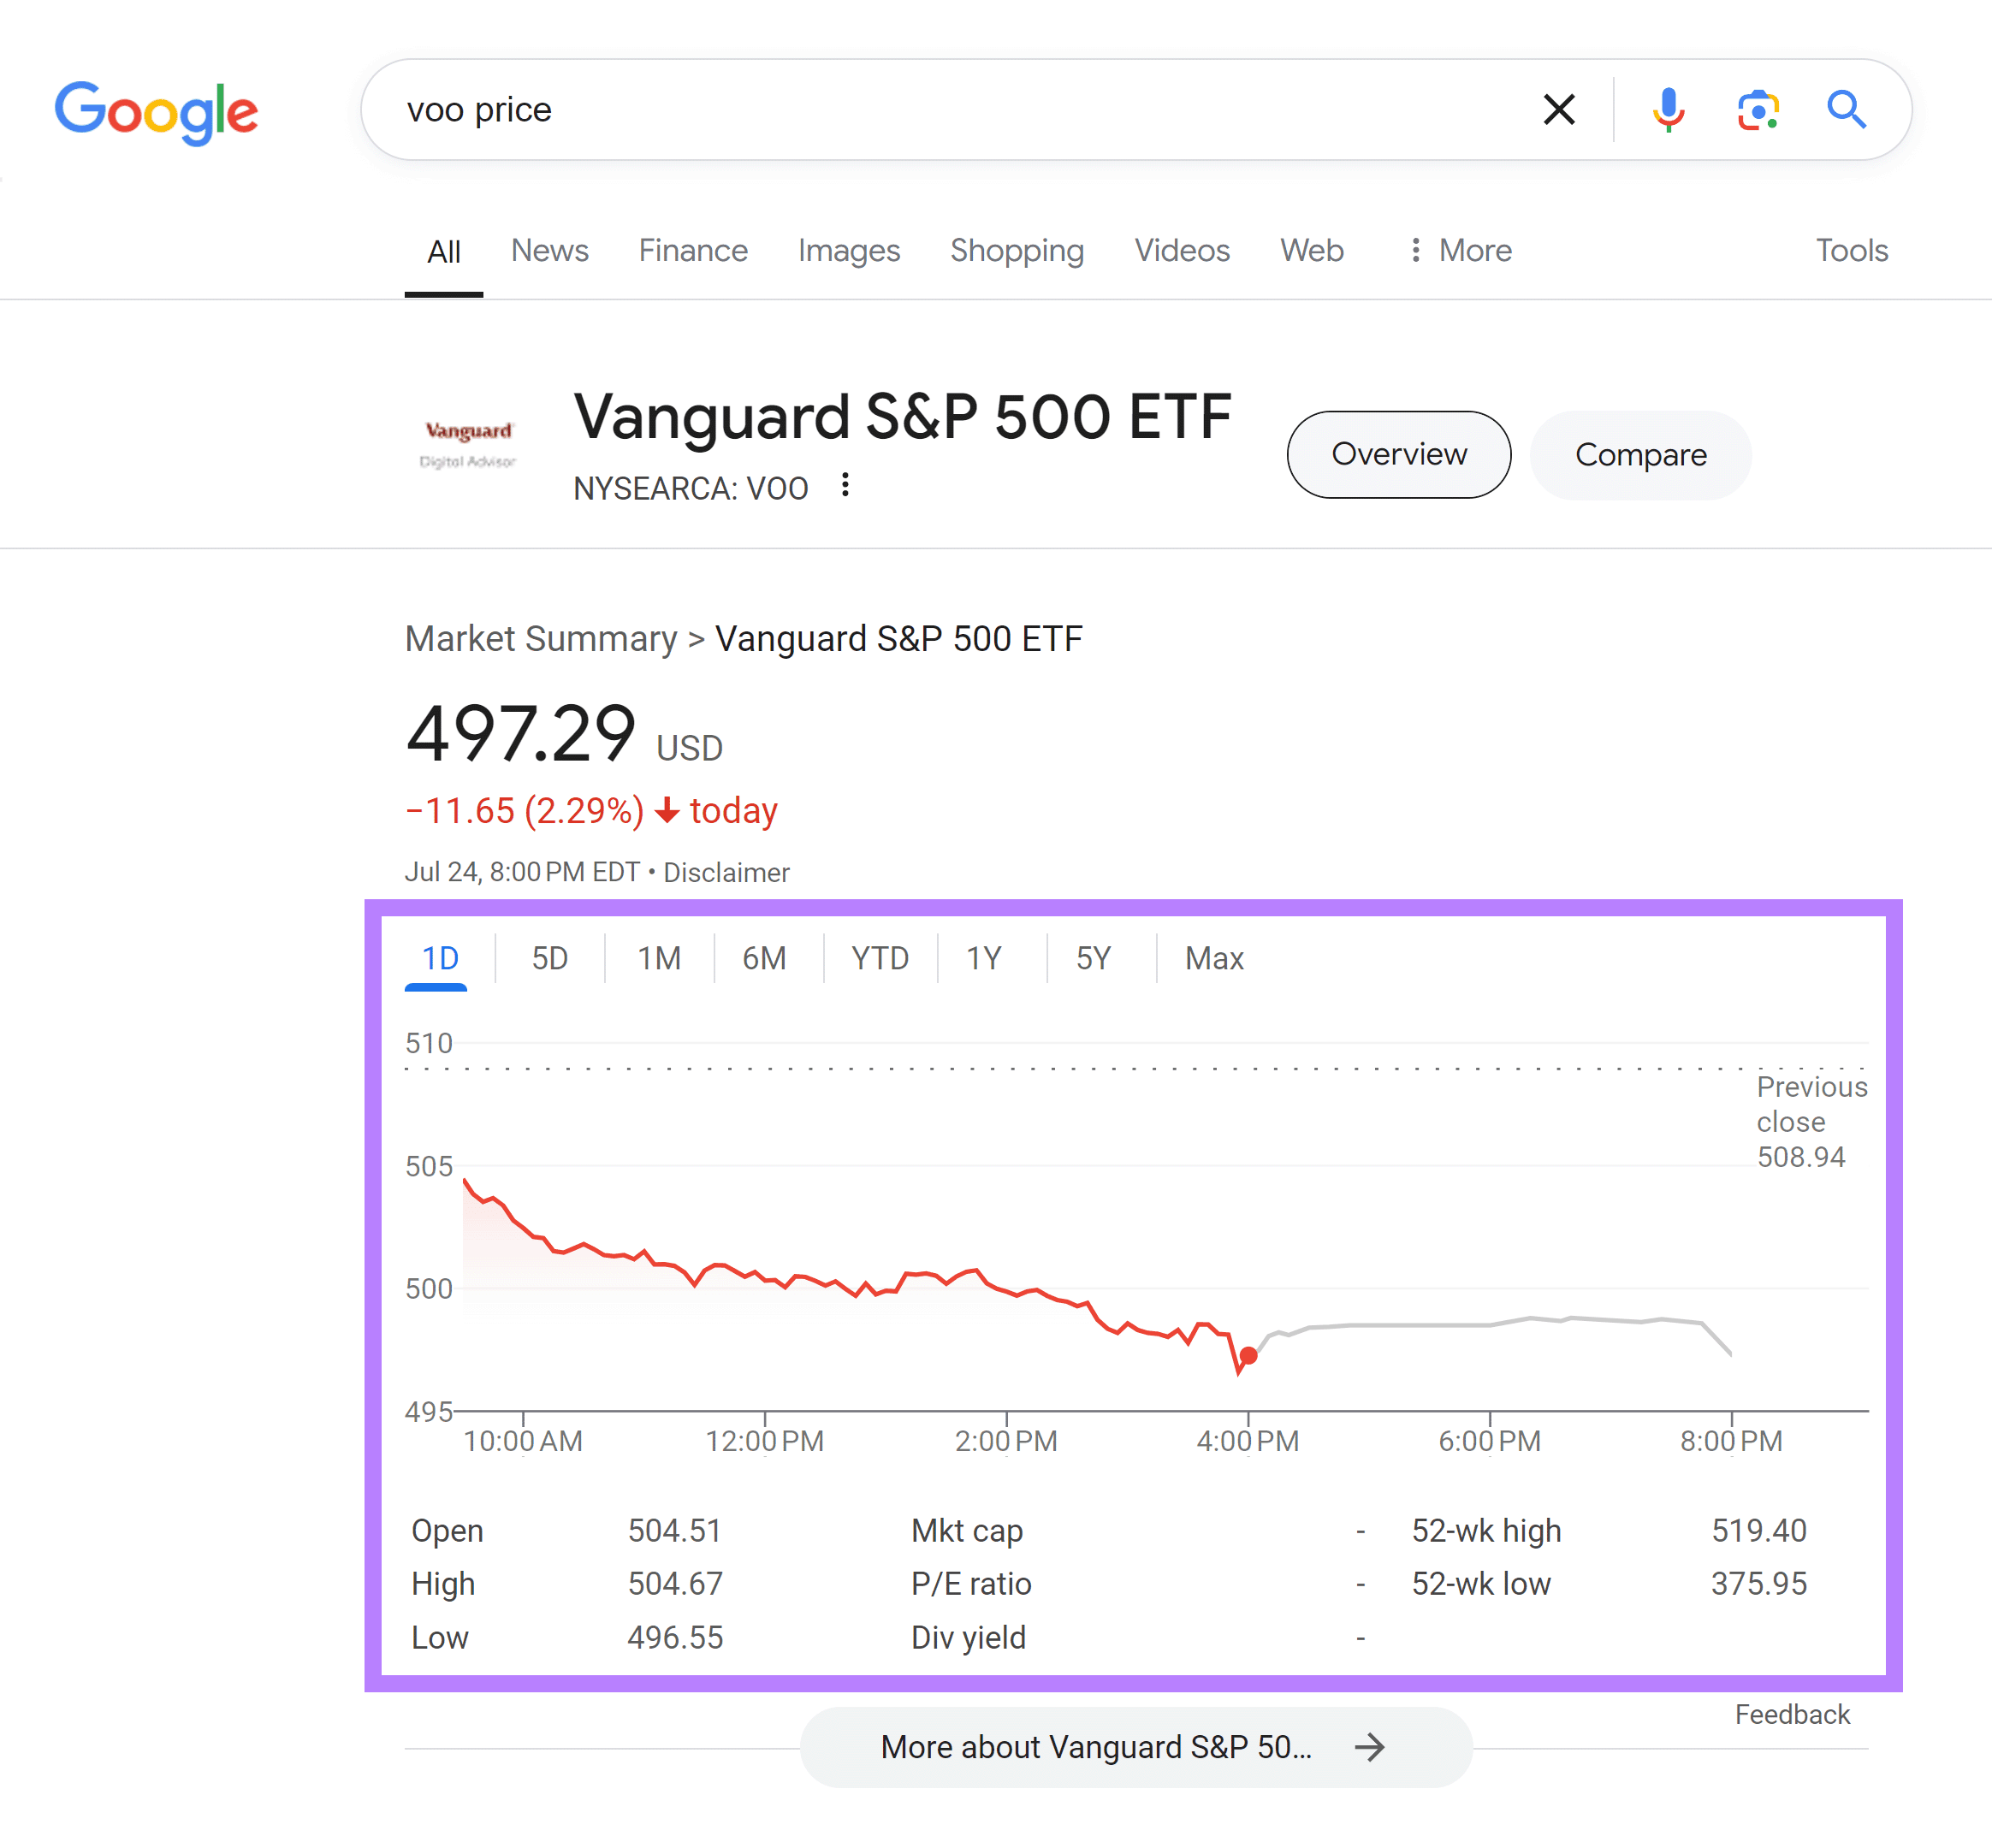Open Google Lens image search
This screenshot has height=1848, width=1992.
(1757, 110)
